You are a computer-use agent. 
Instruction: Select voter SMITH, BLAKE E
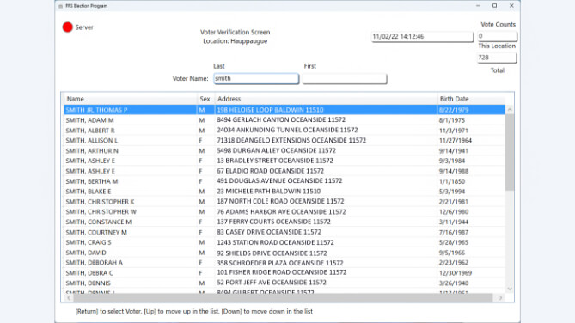coord(284,192)
